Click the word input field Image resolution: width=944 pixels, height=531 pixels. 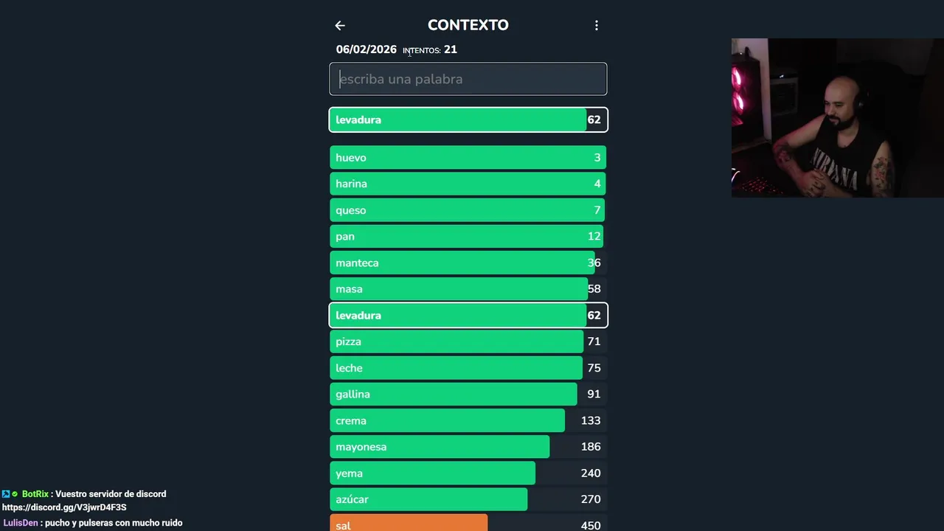468,79
